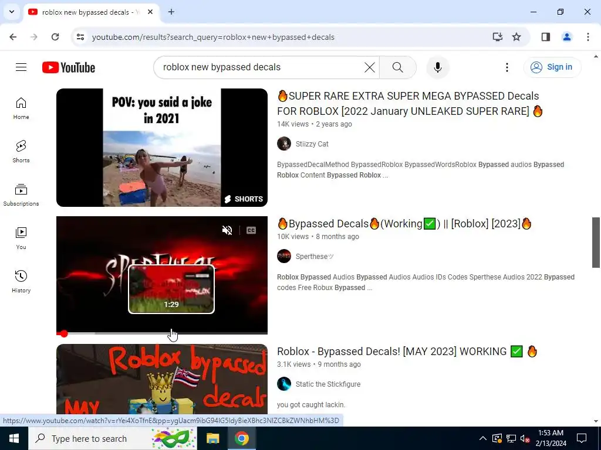
Task: Click the browser address bar URL
Action: [213, 37]
